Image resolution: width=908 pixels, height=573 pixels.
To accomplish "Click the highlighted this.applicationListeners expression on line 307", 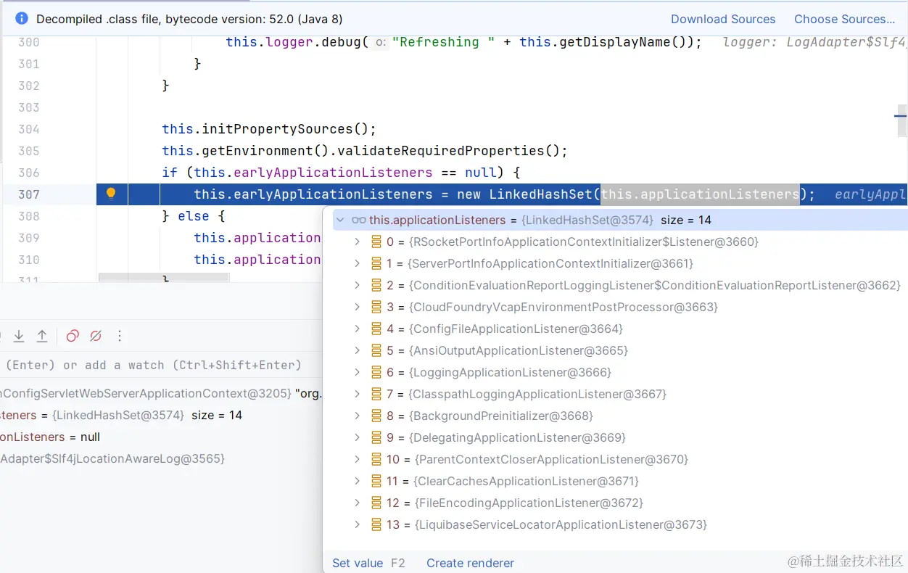I will point(700,194).
